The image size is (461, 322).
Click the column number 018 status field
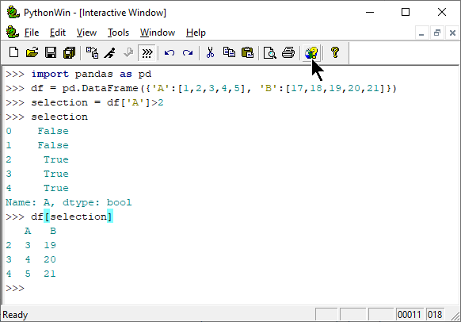(435, 315)
